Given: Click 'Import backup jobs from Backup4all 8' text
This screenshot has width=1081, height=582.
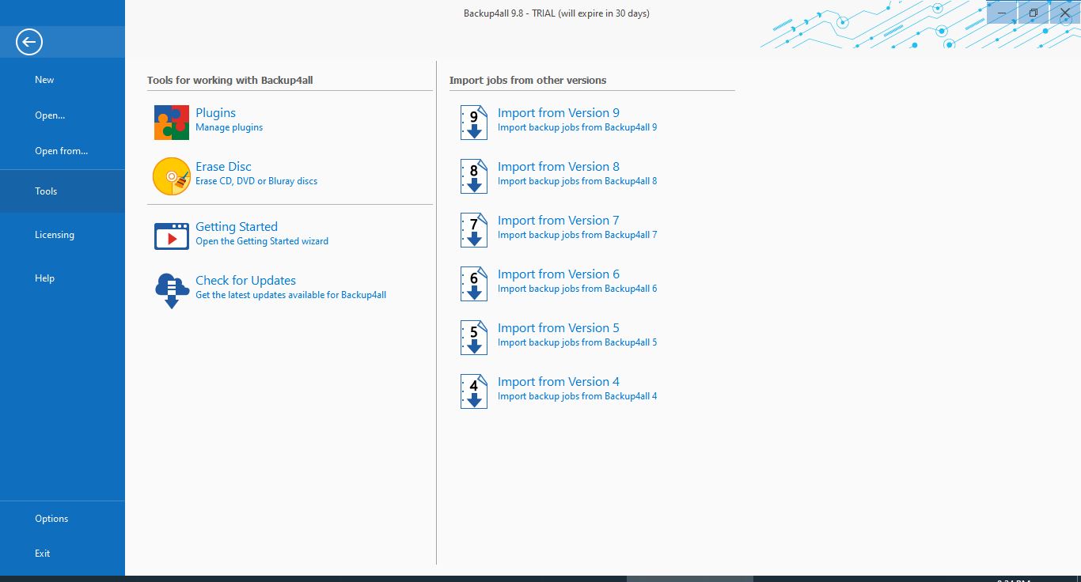Looking at the screenshot, I should pos(578,181).
